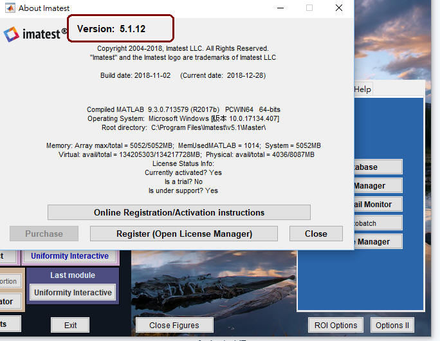Viewport: 440px width, 341px height.
Task: Click the partially hidden Autobatch button
Action: click(378, 223)
